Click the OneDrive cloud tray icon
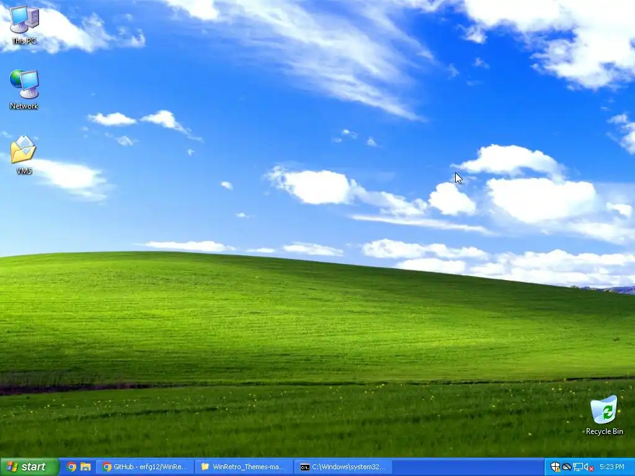This screenshot has height=476, width=635. point(567,467)
